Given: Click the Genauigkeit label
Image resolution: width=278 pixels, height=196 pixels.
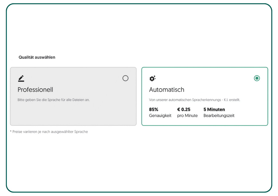Looking at the screenshot, I should [160, 116].
